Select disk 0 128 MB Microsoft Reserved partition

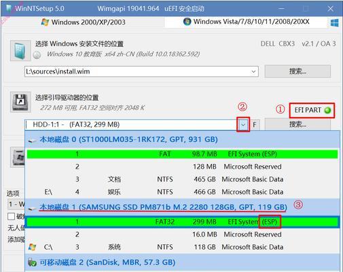[x=182, y=167]
